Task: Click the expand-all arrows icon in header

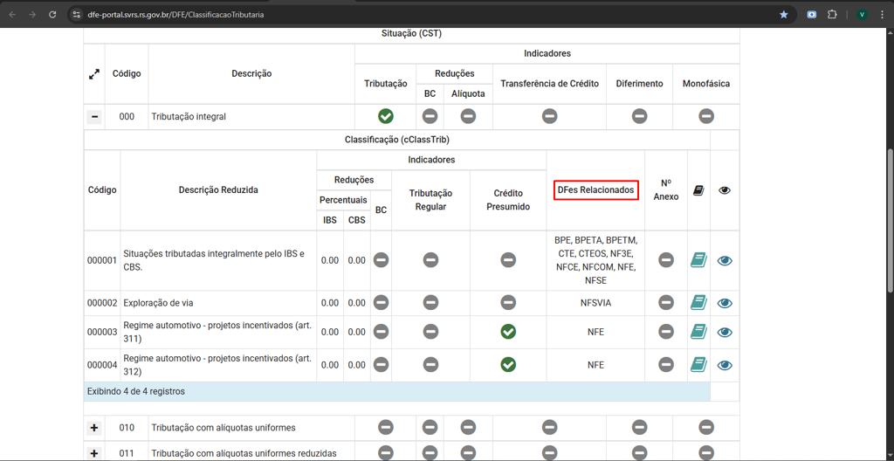Action: 94,74
